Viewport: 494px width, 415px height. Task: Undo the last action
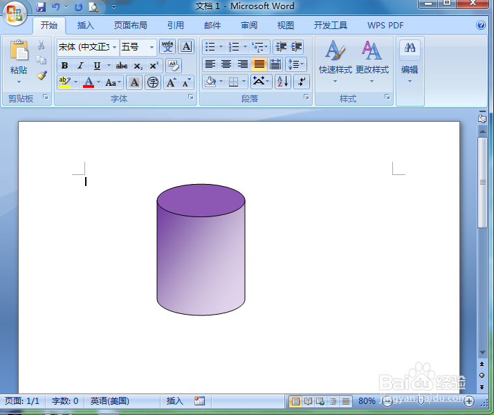pos(55,7)
